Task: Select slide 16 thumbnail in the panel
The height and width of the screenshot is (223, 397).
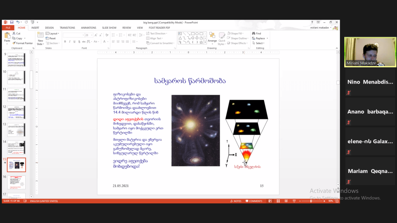Action: [x=16, y=182]
